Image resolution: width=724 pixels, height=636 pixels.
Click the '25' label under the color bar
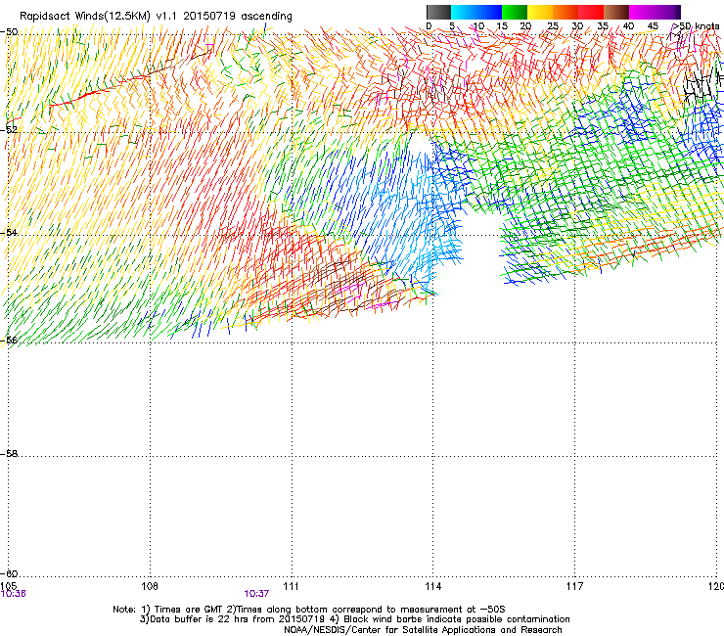553,26
